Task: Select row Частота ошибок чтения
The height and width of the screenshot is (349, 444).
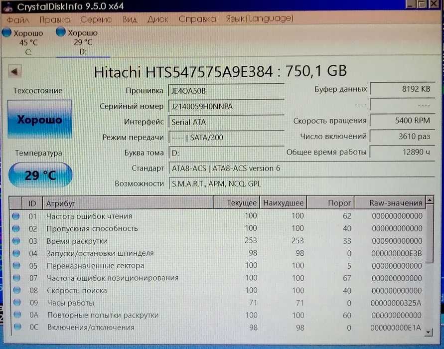Action: [217, 216]
